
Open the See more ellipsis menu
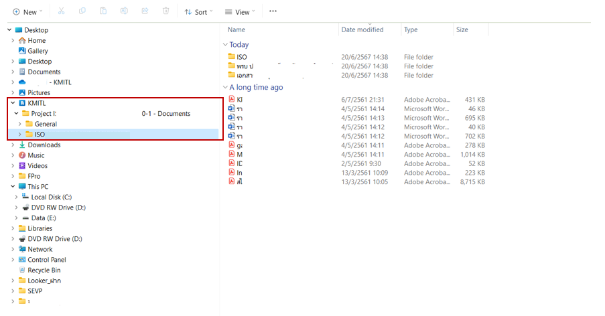tap(272, 11)
